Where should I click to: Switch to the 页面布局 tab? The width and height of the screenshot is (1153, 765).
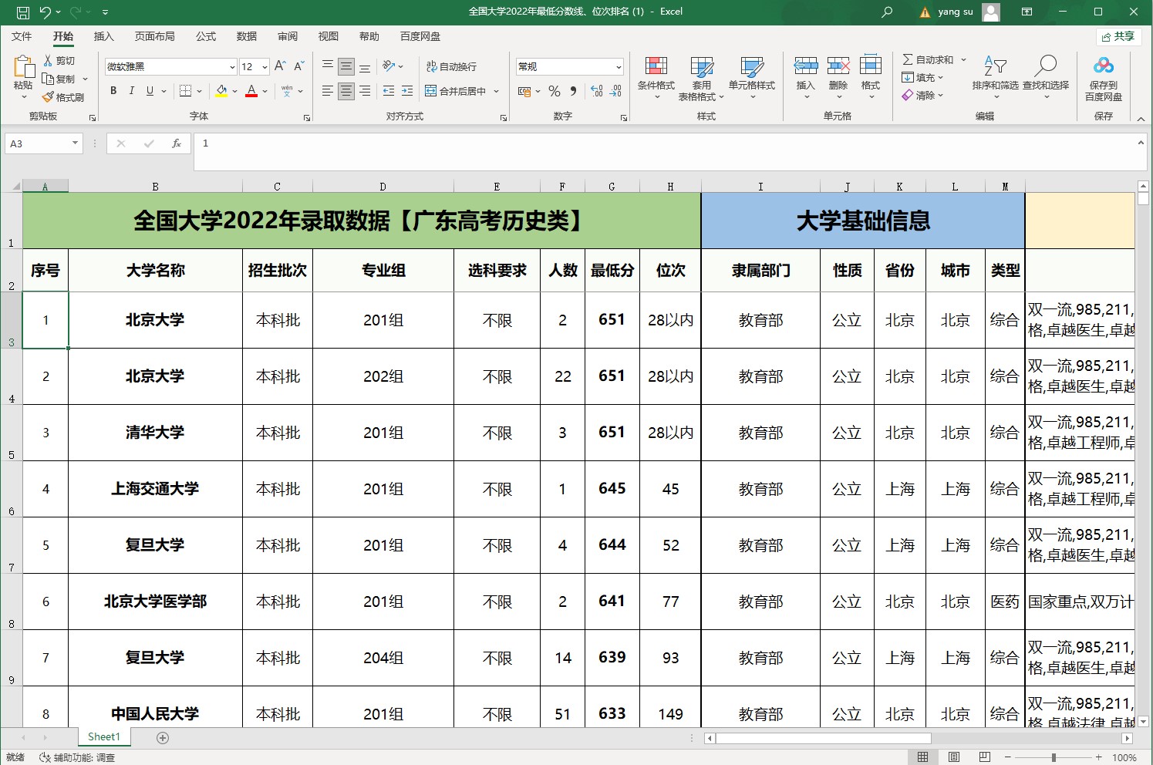point(154,36)
